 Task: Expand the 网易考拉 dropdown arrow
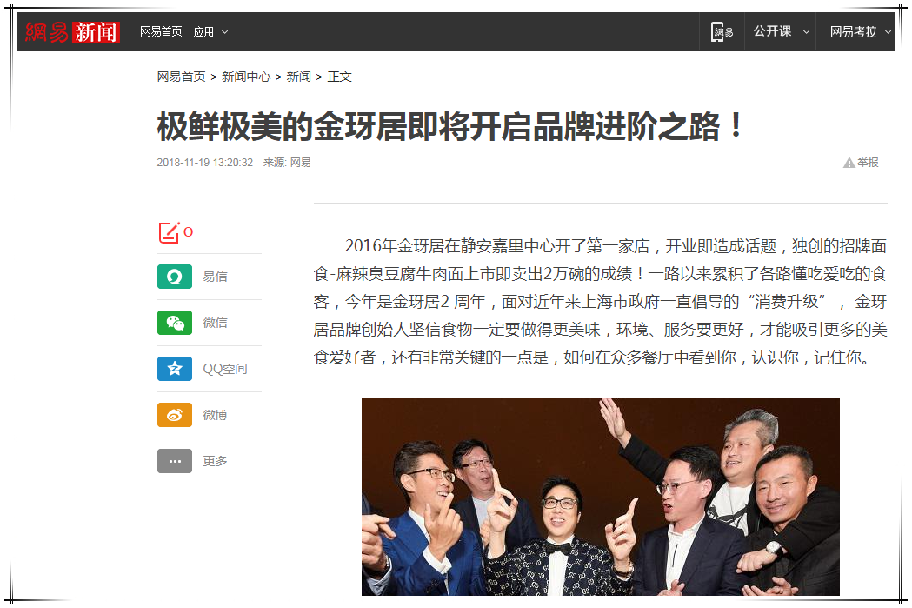pyautogui.click(x=889, y=31)
